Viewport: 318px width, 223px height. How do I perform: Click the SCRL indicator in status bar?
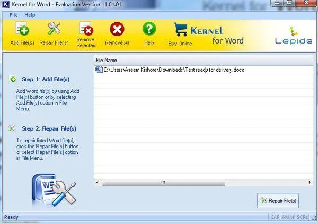point(303,217)
